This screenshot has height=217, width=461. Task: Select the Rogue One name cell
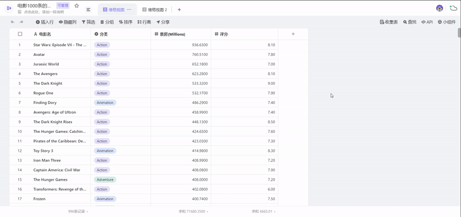pos(61,93)
